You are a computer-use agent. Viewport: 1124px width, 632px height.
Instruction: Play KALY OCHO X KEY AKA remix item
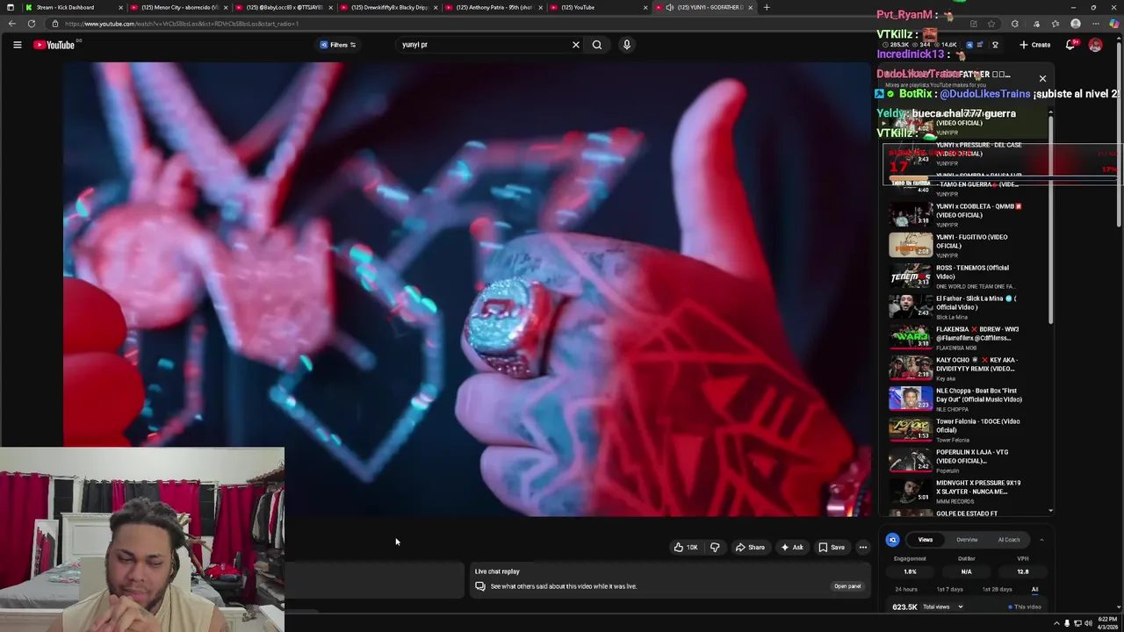966,369
